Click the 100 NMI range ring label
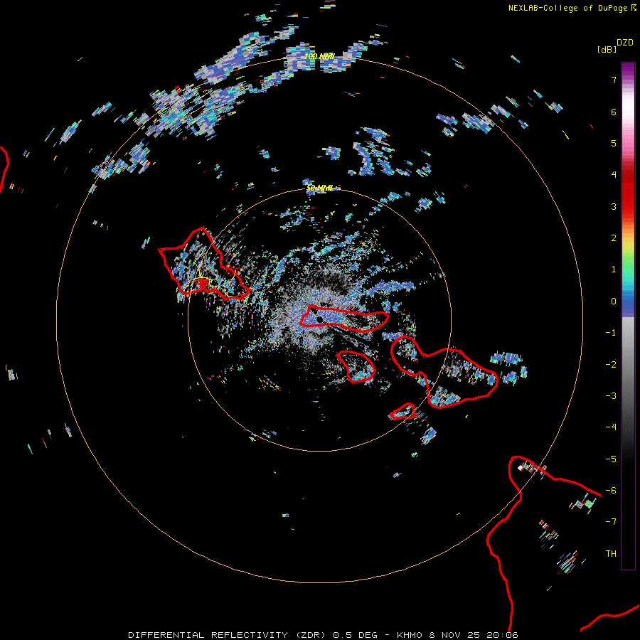This screenshot has width=640, height=640. tap(319, 56)
